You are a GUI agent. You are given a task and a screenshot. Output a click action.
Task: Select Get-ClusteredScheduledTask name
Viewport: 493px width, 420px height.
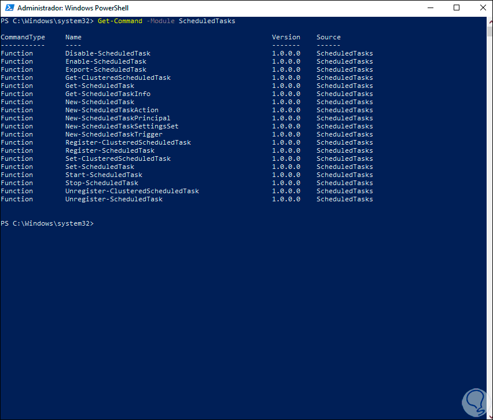point(118,78)
